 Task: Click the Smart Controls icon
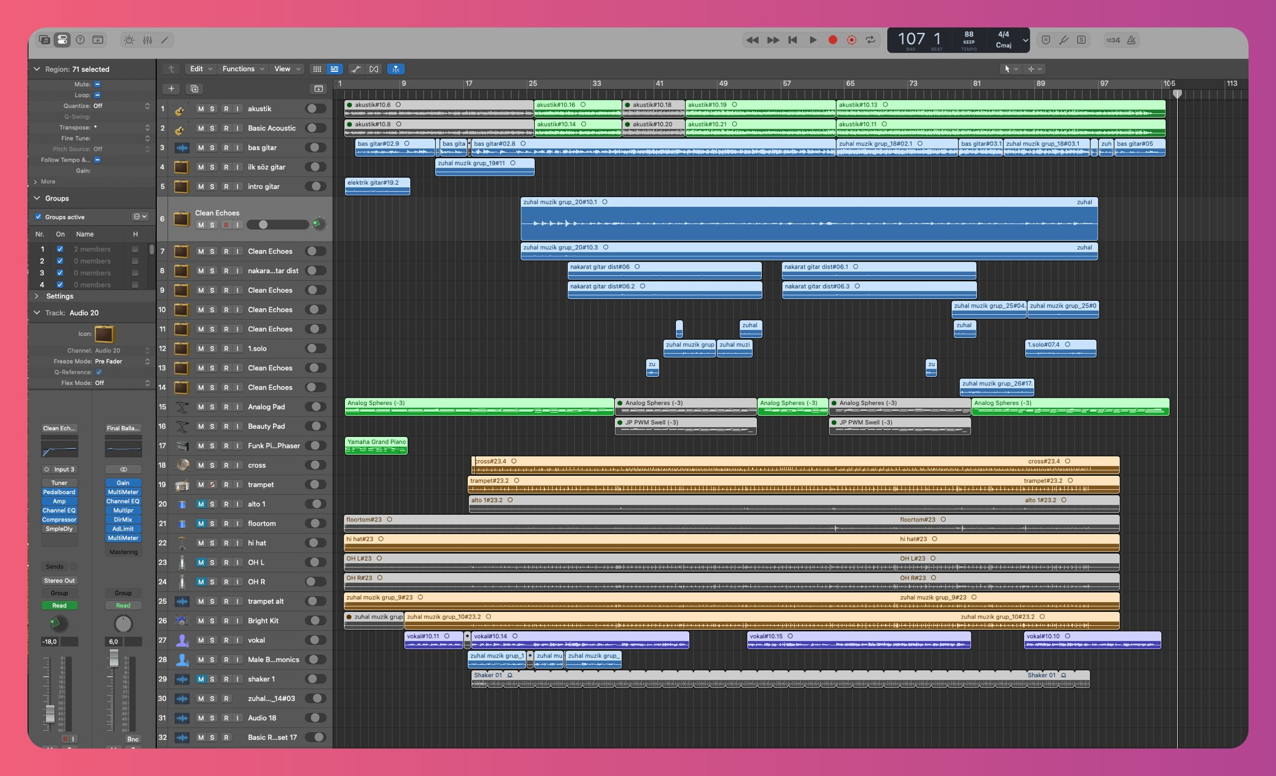(x=129, y=40)
